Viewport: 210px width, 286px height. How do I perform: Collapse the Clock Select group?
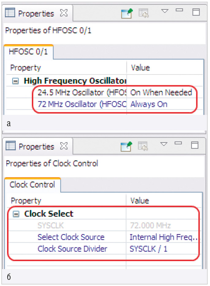coord(16,214)
